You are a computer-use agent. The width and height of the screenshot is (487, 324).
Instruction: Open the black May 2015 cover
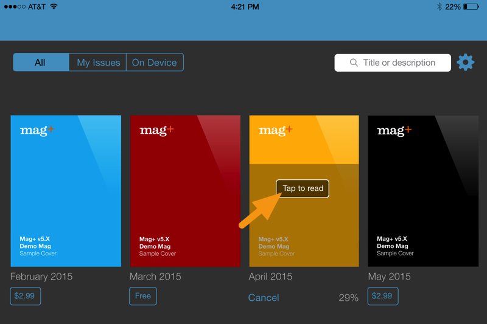423,191
